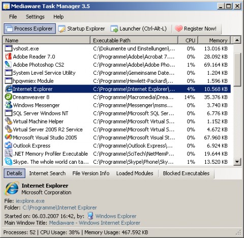Select the Windows Messenger icon in the list
This screenshot has width=244, height=238.
tap(8, 105)
